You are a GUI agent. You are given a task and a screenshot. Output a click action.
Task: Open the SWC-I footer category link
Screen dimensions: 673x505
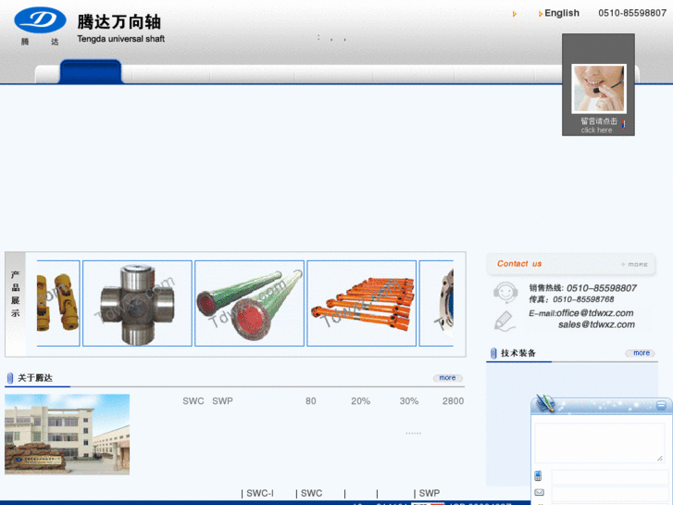tap(260, 493)
